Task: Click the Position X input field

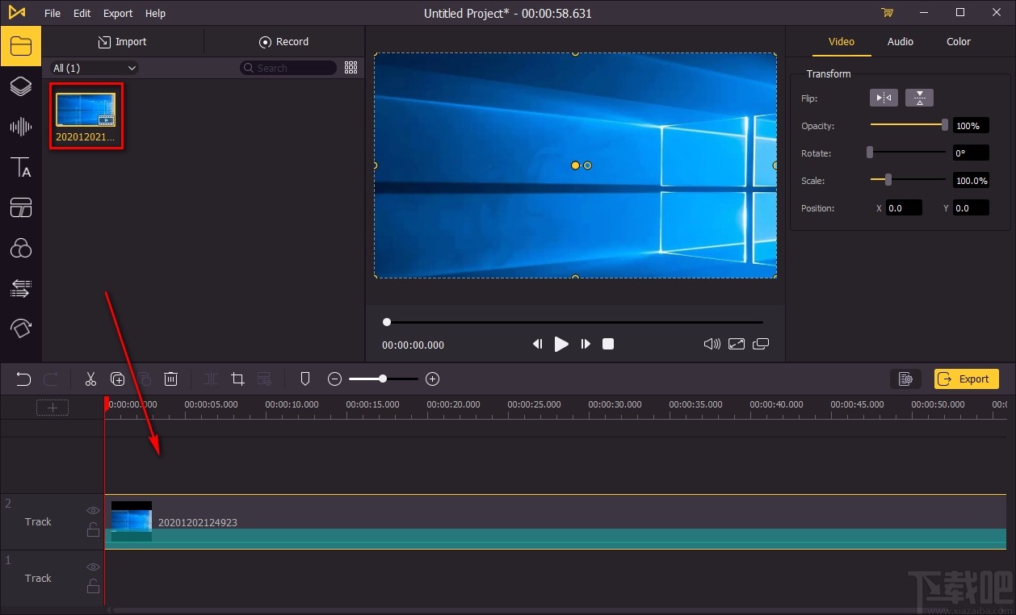Action: click(904, 208)
